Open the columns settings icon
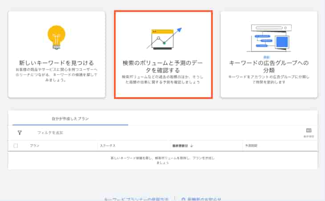 [309, 131]
